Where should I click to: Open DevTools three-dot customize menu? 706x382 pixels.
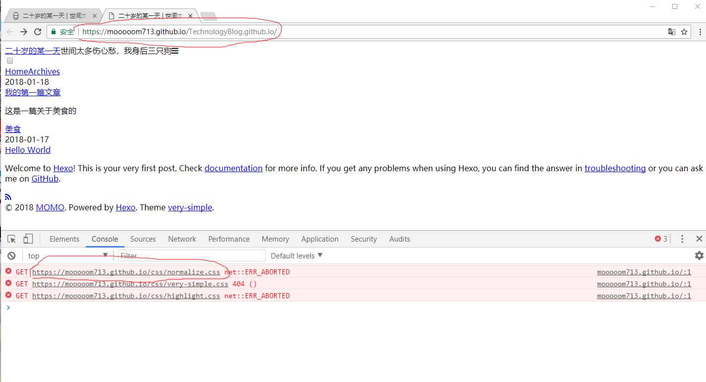tap(682, 239)
